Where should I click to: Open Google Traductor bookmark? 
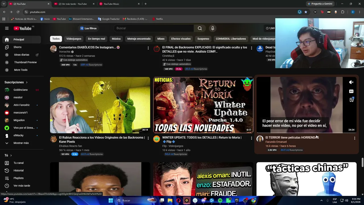109,19
